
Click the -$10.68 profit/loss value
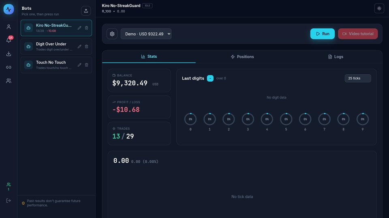126,109
